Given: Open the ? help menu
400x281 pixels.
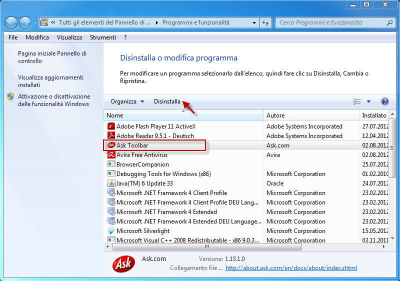Looking at the screenshot, I should [125, 37].
